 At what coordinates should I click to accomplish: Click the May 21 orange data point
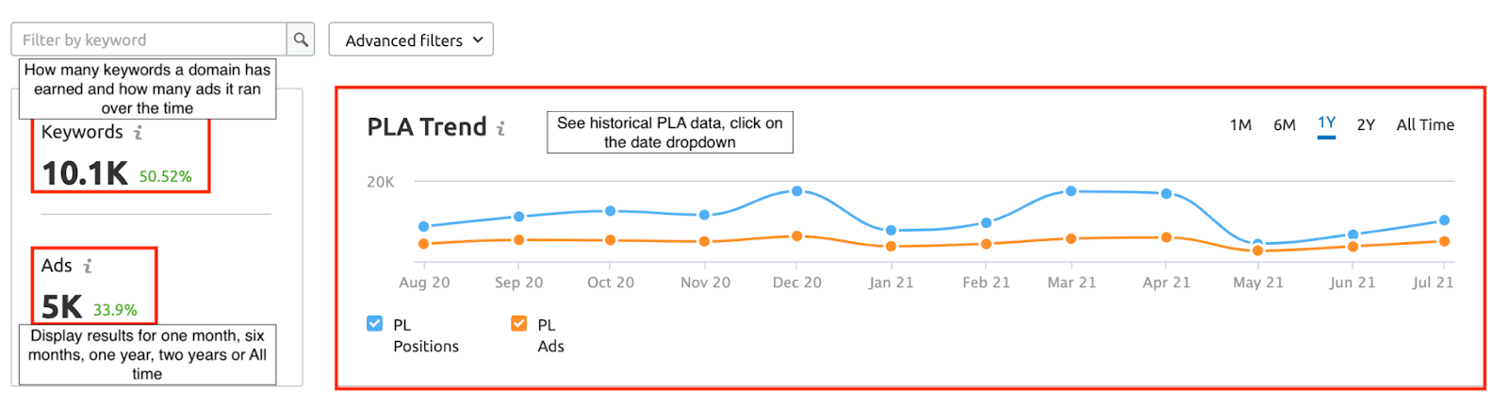click(1257, 251)
